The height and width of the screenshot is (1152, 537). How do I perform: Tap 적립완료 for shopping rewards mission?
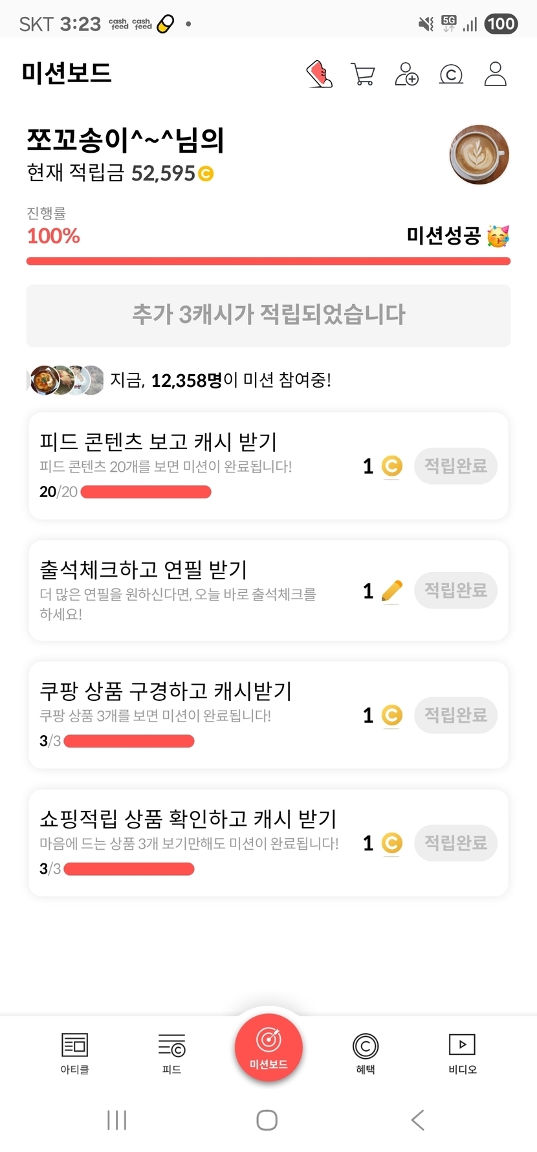pos(455,843)
